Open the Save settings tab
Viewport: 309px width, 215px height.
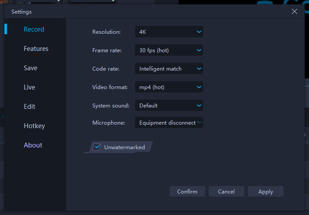click(30, 68)
